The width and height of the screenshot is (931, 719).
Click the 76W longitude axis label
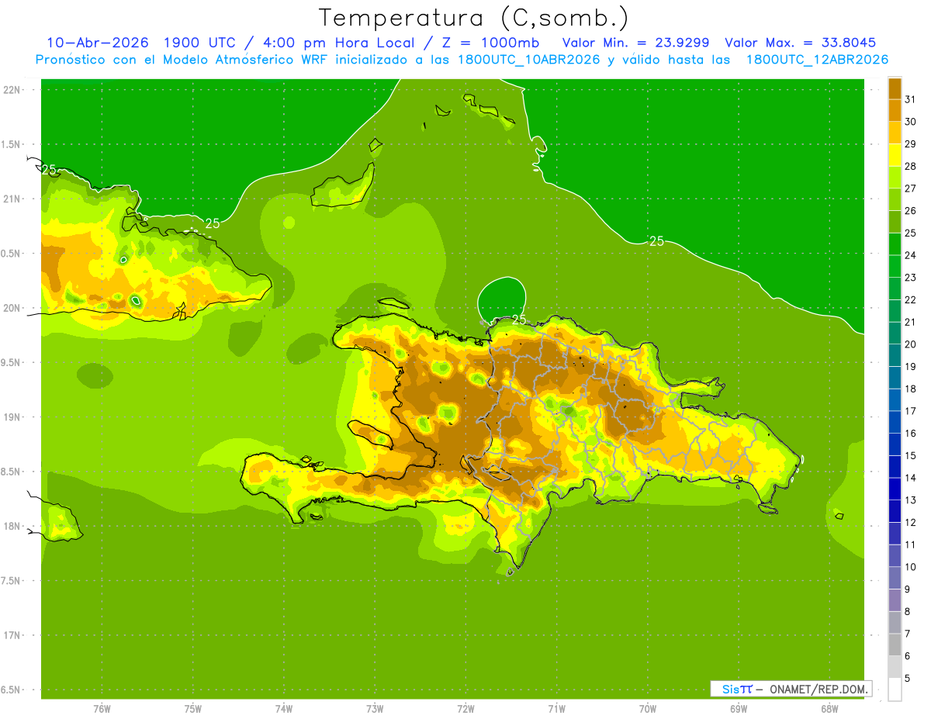[102, 708]
